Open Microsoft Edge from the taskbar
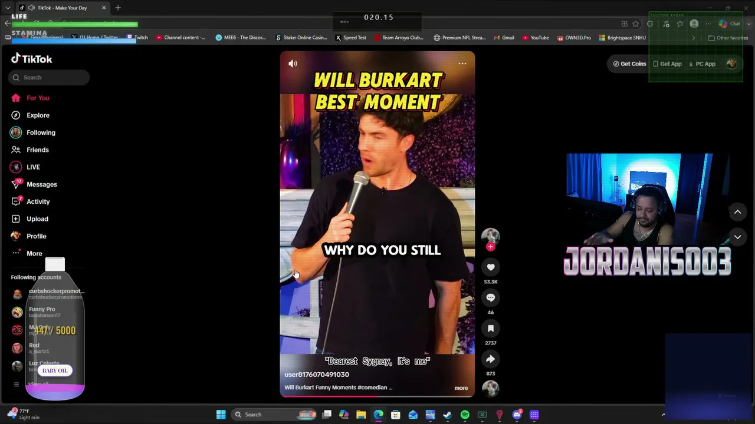The height and width of the screenshot is (424, 755). (378, 415)
